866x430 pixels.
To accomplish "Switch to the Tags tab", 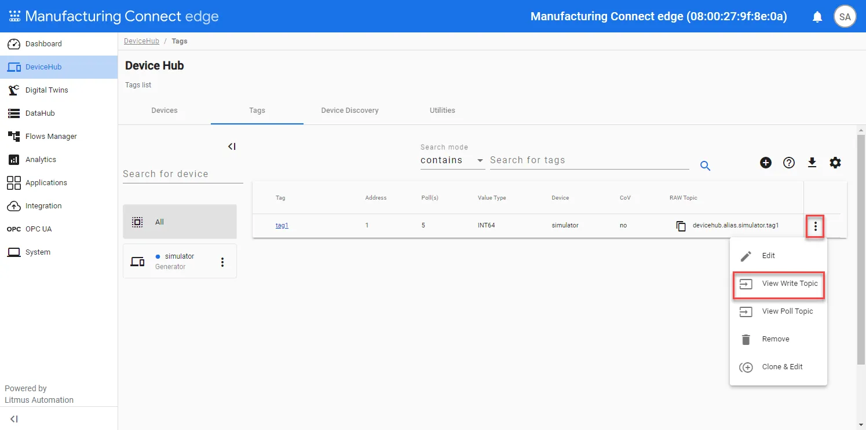I will coord(257,111).
